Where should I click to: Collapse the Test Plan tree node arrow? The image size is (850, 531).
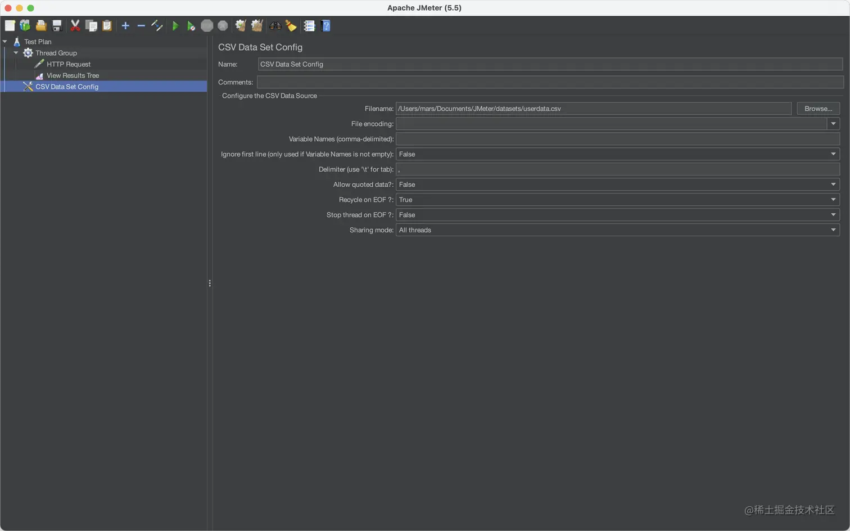5,42
